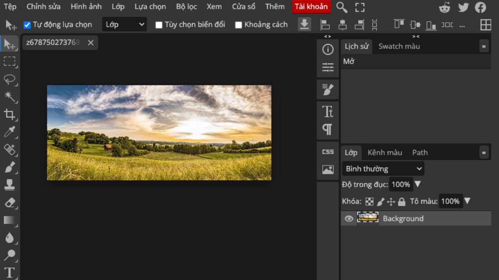Expand the 'Tô màu' fill arrow

[467, 201]
